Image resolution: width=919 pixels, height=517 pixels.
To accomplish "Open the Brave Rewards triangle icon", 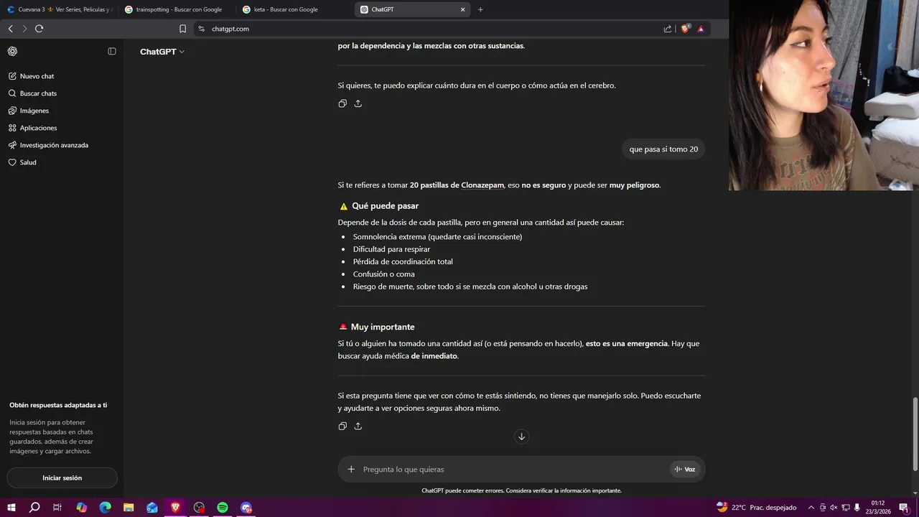I will click(701, 29).
